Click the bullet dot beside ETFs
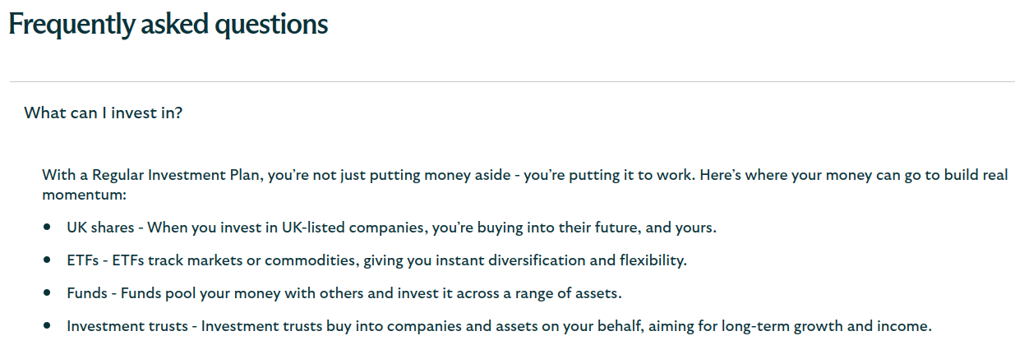 (x=48, y=260)
